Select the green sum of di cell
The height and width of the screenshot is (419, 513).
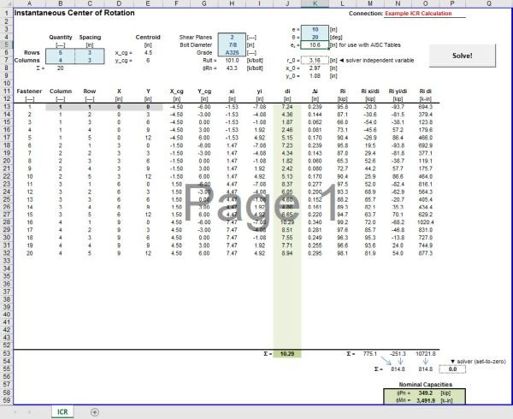[288, 352]
